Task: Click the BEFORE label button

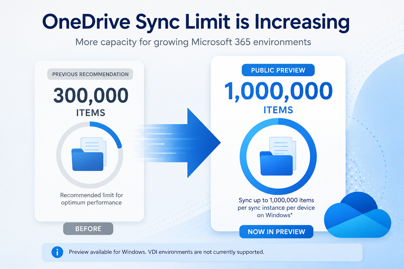Action: click(88, 229)
